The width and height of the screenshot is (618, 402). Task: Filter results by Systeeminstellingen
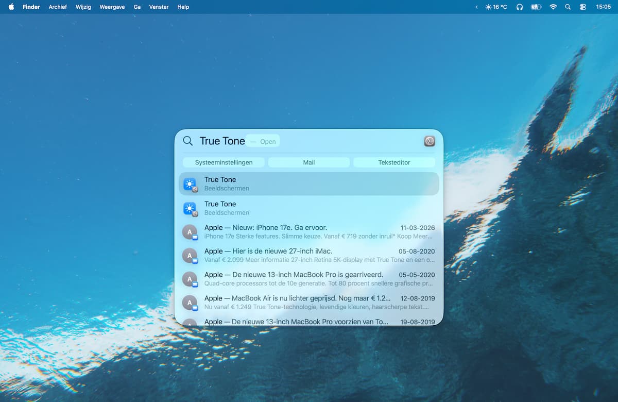tap(224, 162)
